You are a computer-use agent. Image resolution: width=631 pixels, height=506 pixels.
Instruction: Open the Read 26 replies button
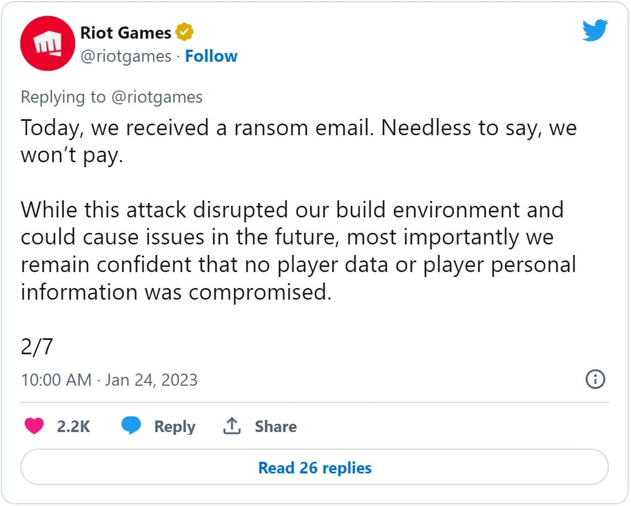coord(315,468)
